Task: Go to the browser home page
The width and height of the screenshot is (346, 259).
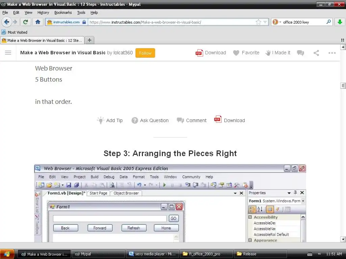Action: 38,22
